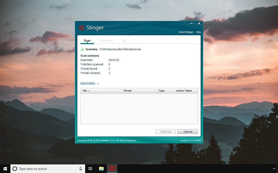Show hidden system tray icons
278x173 pixels.
[x=275, y=169]
